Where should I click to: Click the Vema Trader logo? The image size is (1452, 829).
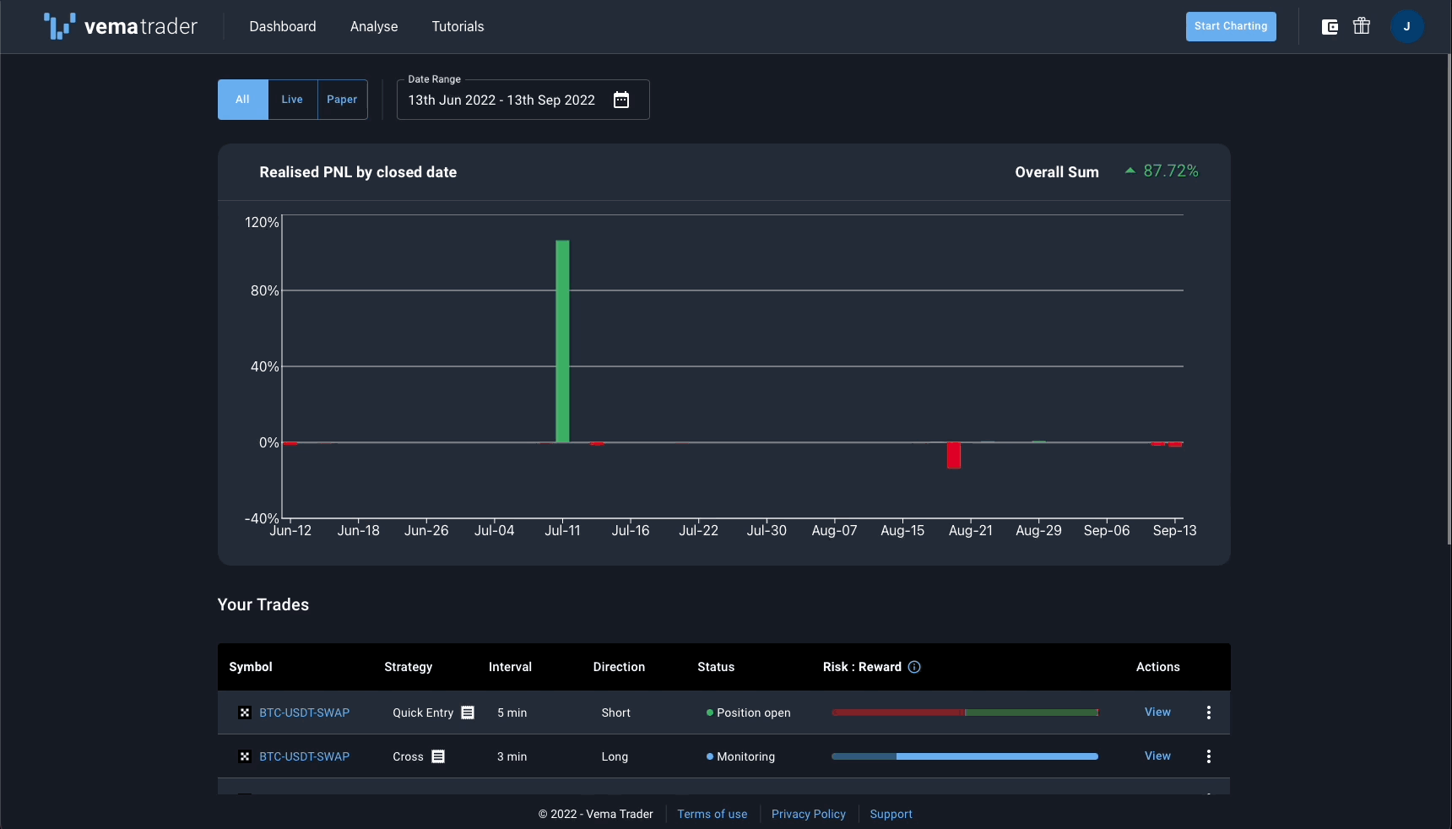tap(120, 26)
